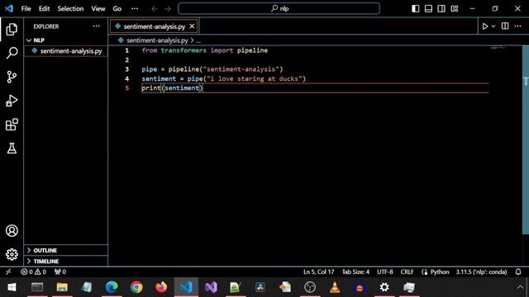Open Google Chrome from the taskbar
This screenshot has width=529, height=297.
(136, 287)
